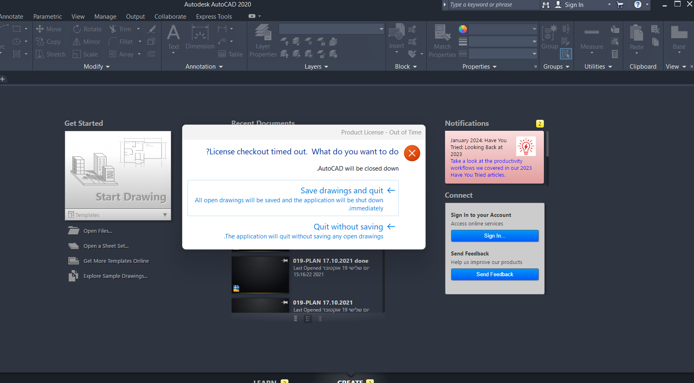Open the Express Tools tab

tap(214, 17)
